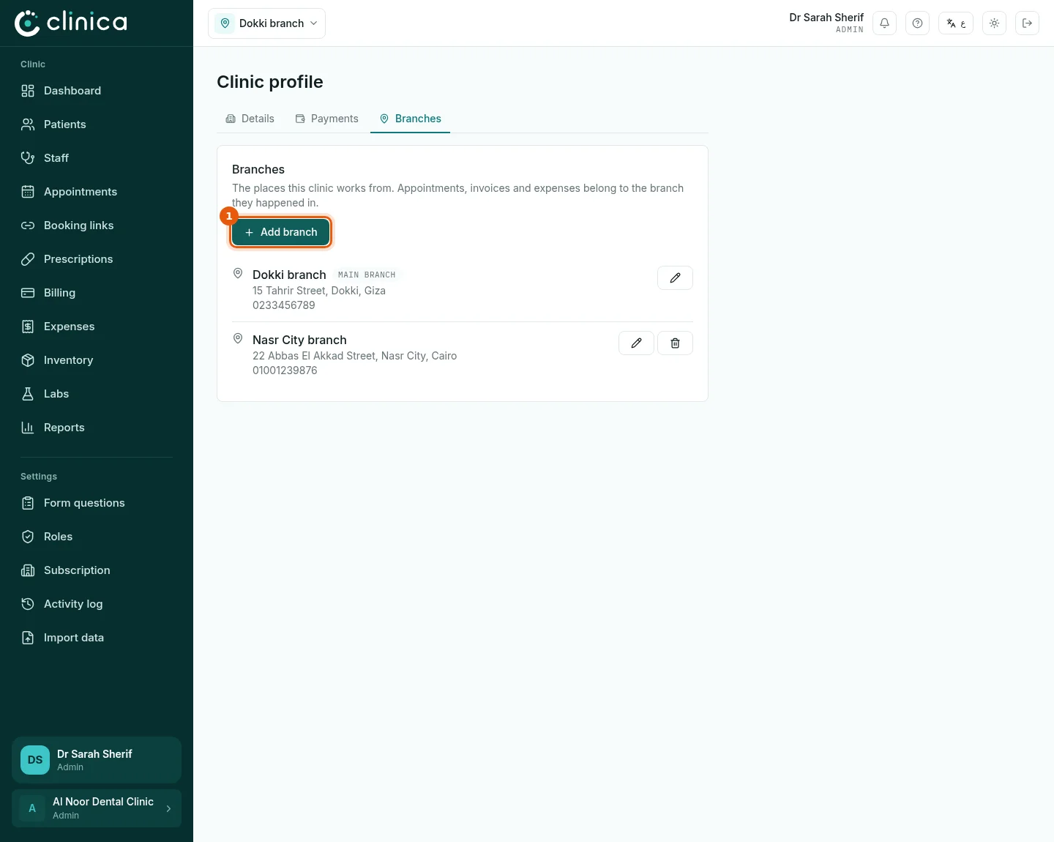The image size is (1054, 842).
Task: Click the address 15 Tahrir Street, Dokki, Giza
Action: (319, 291)
